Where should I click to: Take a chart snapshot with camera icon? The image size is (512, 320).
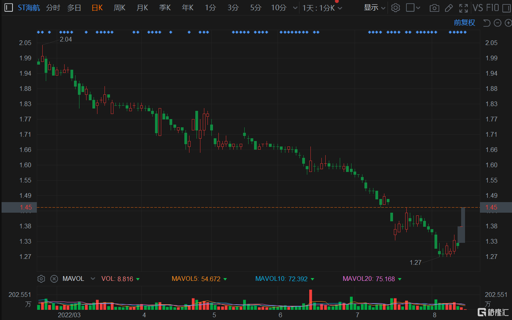point(434,7)
